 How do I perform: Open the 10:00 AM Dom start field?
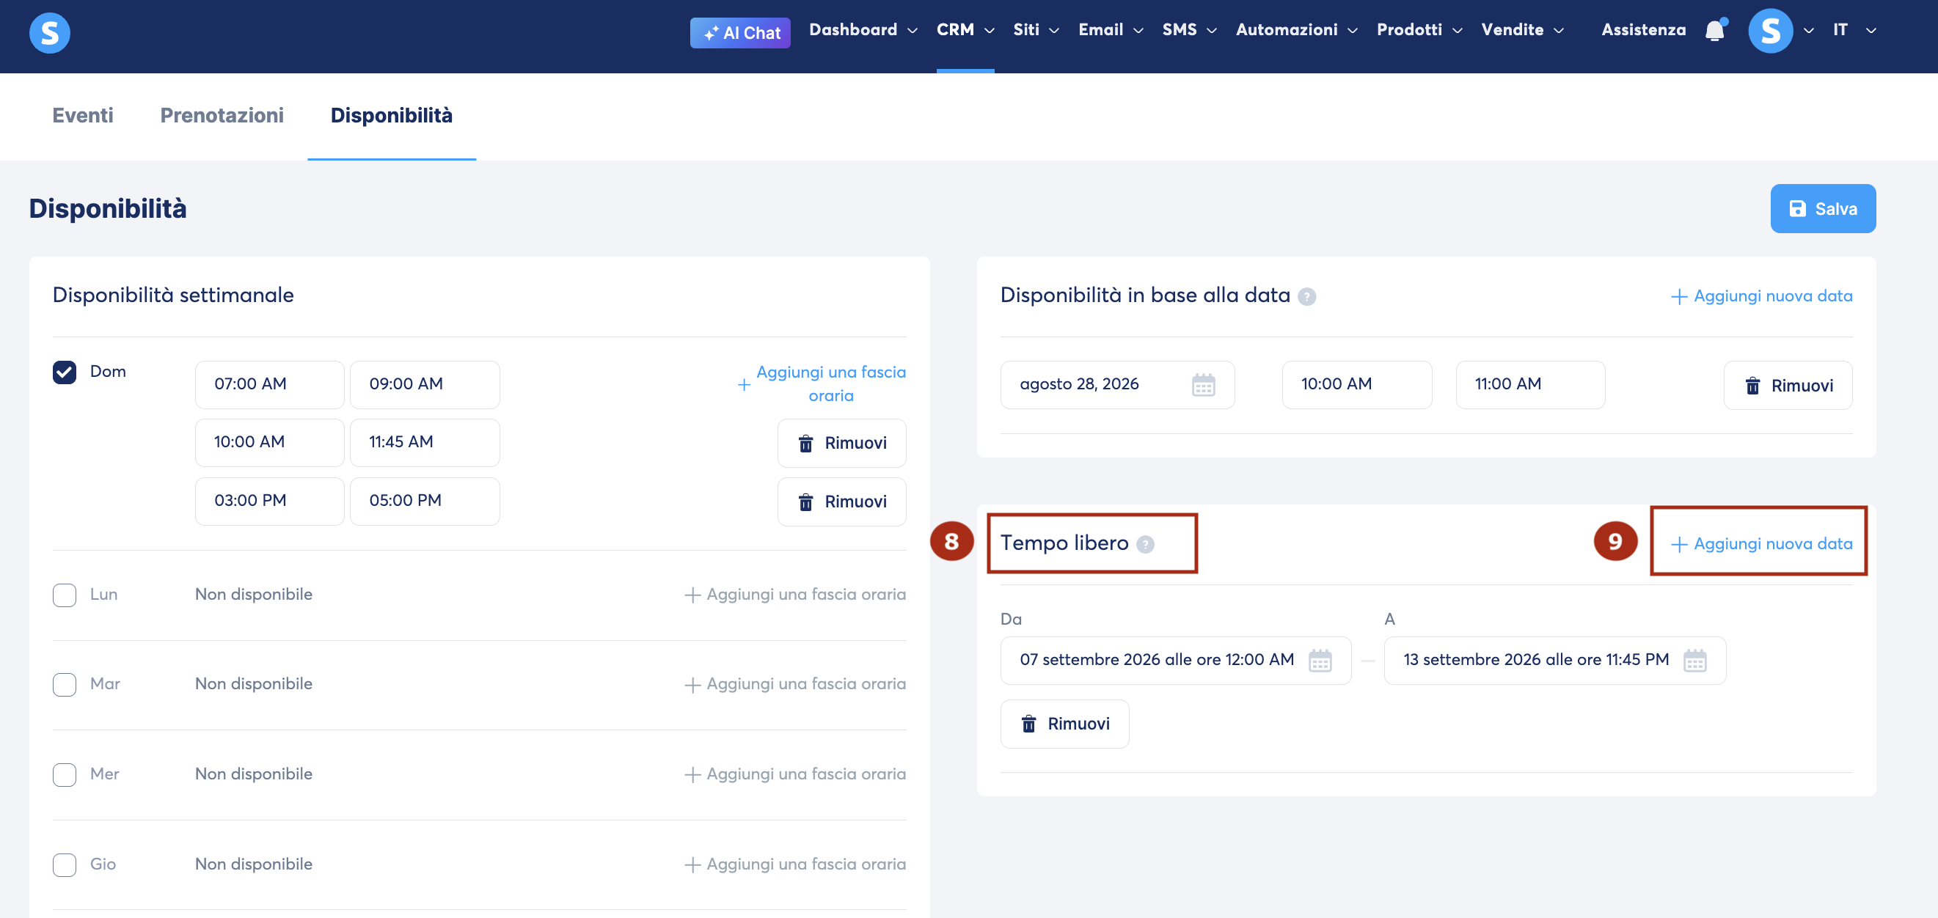(269, 442)
